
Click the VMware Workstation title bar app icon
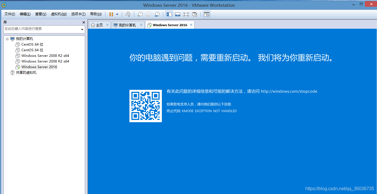(4, 5)
